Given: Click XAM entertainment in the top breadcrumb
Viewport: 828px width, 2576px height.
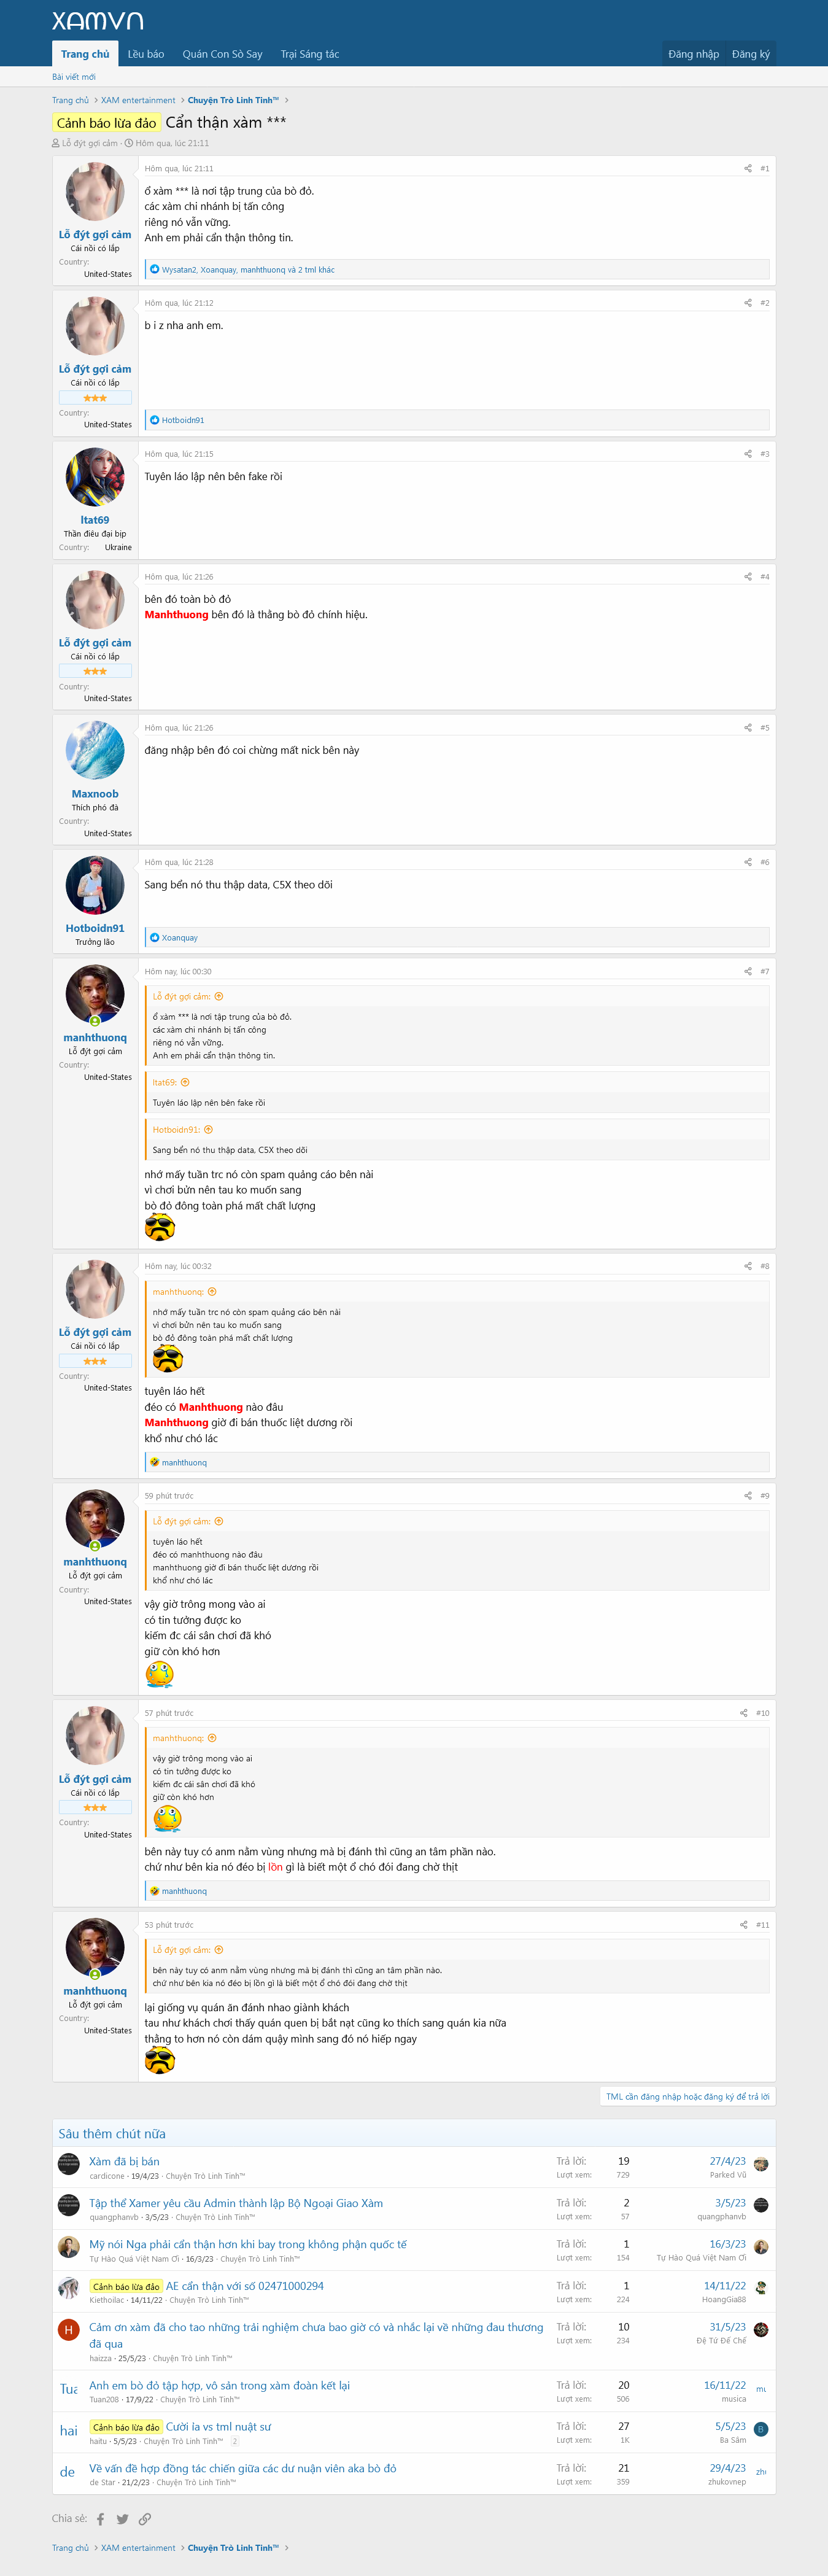Looking at the screenshot, I should point(138,100).
